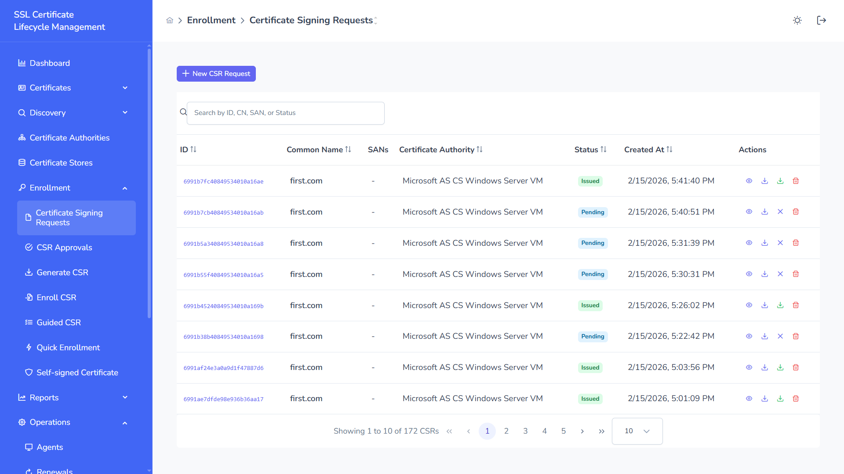Screen dimensions: 844x474
Task: Open Quick Enrollment via lightning bolt icon
Action: click(x=29, y=347)
